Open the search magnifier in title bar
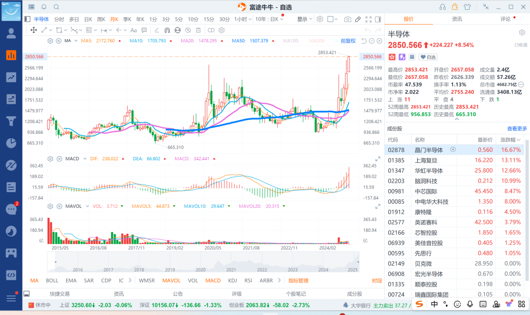The width and height of the screenshot is (530, 315). [x=56, y=7]
